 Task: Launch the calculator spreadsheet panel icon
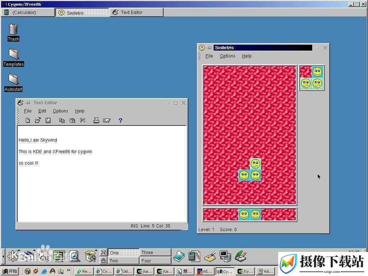coord(194,256)
